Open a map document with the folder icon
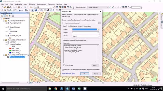This screenshot has width=163, height=91. pos(5,7)
